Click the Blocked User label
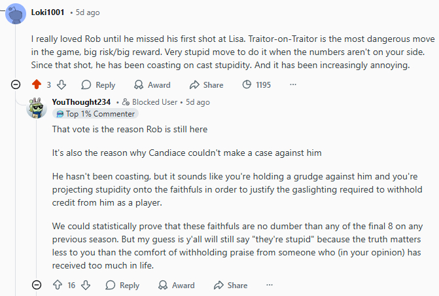This screenshot has width=439, height=296. [152, 102]
